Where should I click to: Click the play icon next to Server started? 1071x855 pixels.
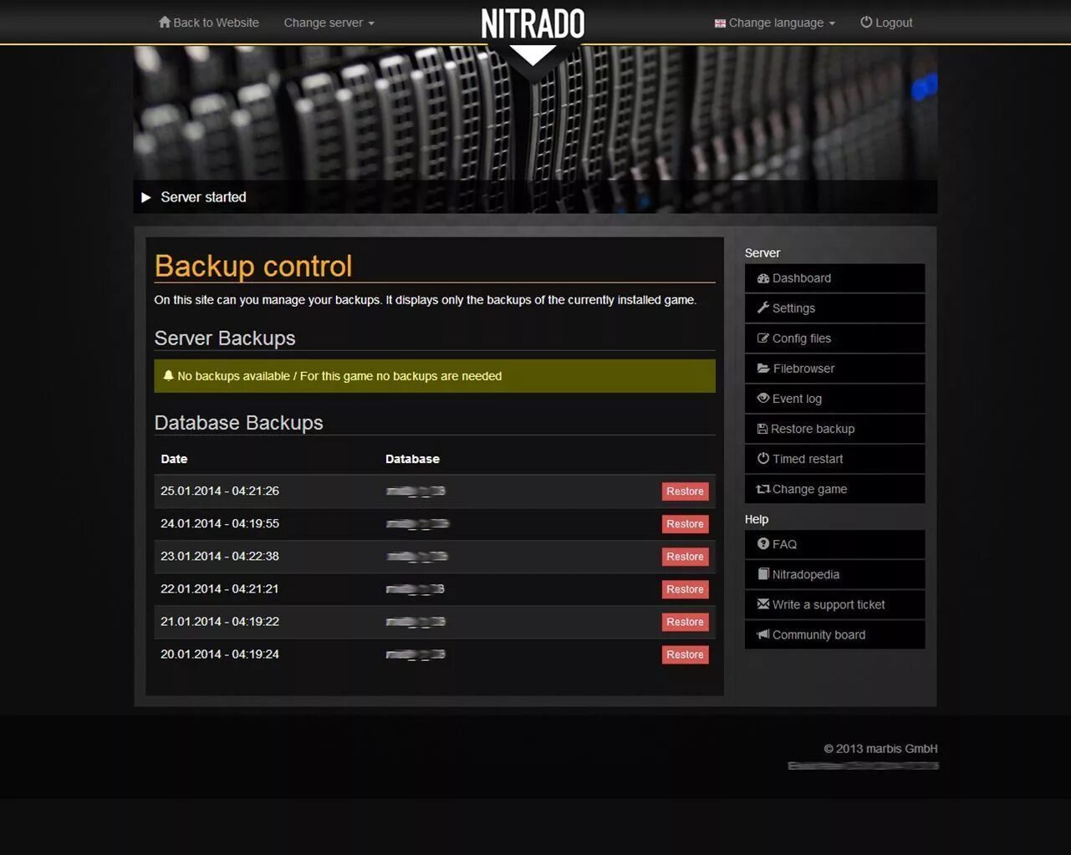click(146, 197)
